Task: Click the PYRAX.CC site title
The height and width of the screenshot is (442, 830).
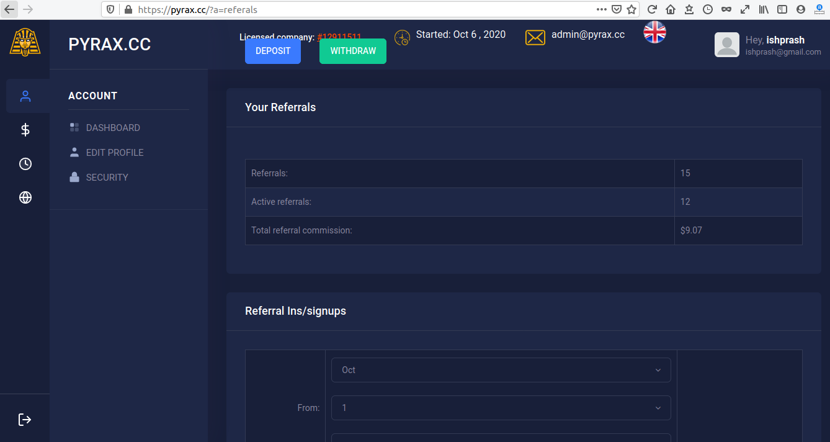Action: pyautogui.click(x=110, y=45)
